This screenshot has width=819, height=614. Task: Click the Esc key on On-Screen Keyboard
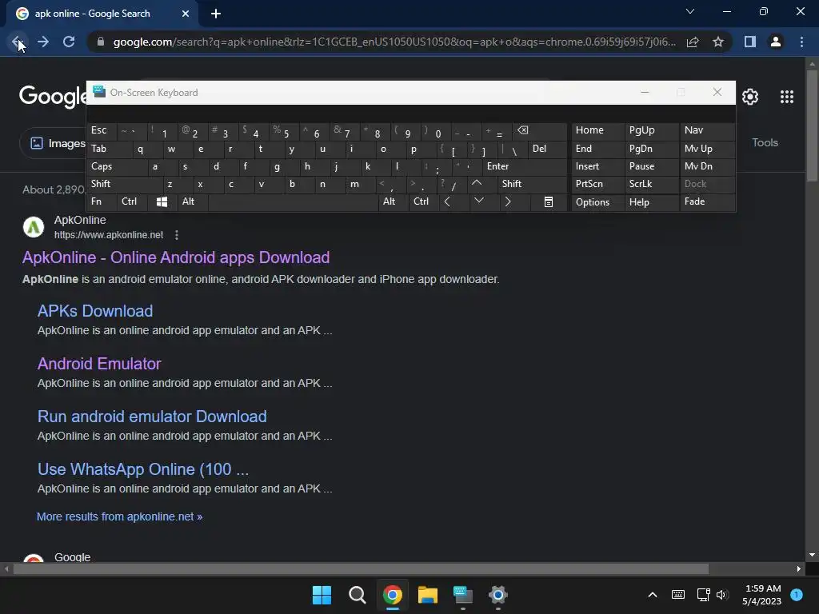[x=102, y=130]
